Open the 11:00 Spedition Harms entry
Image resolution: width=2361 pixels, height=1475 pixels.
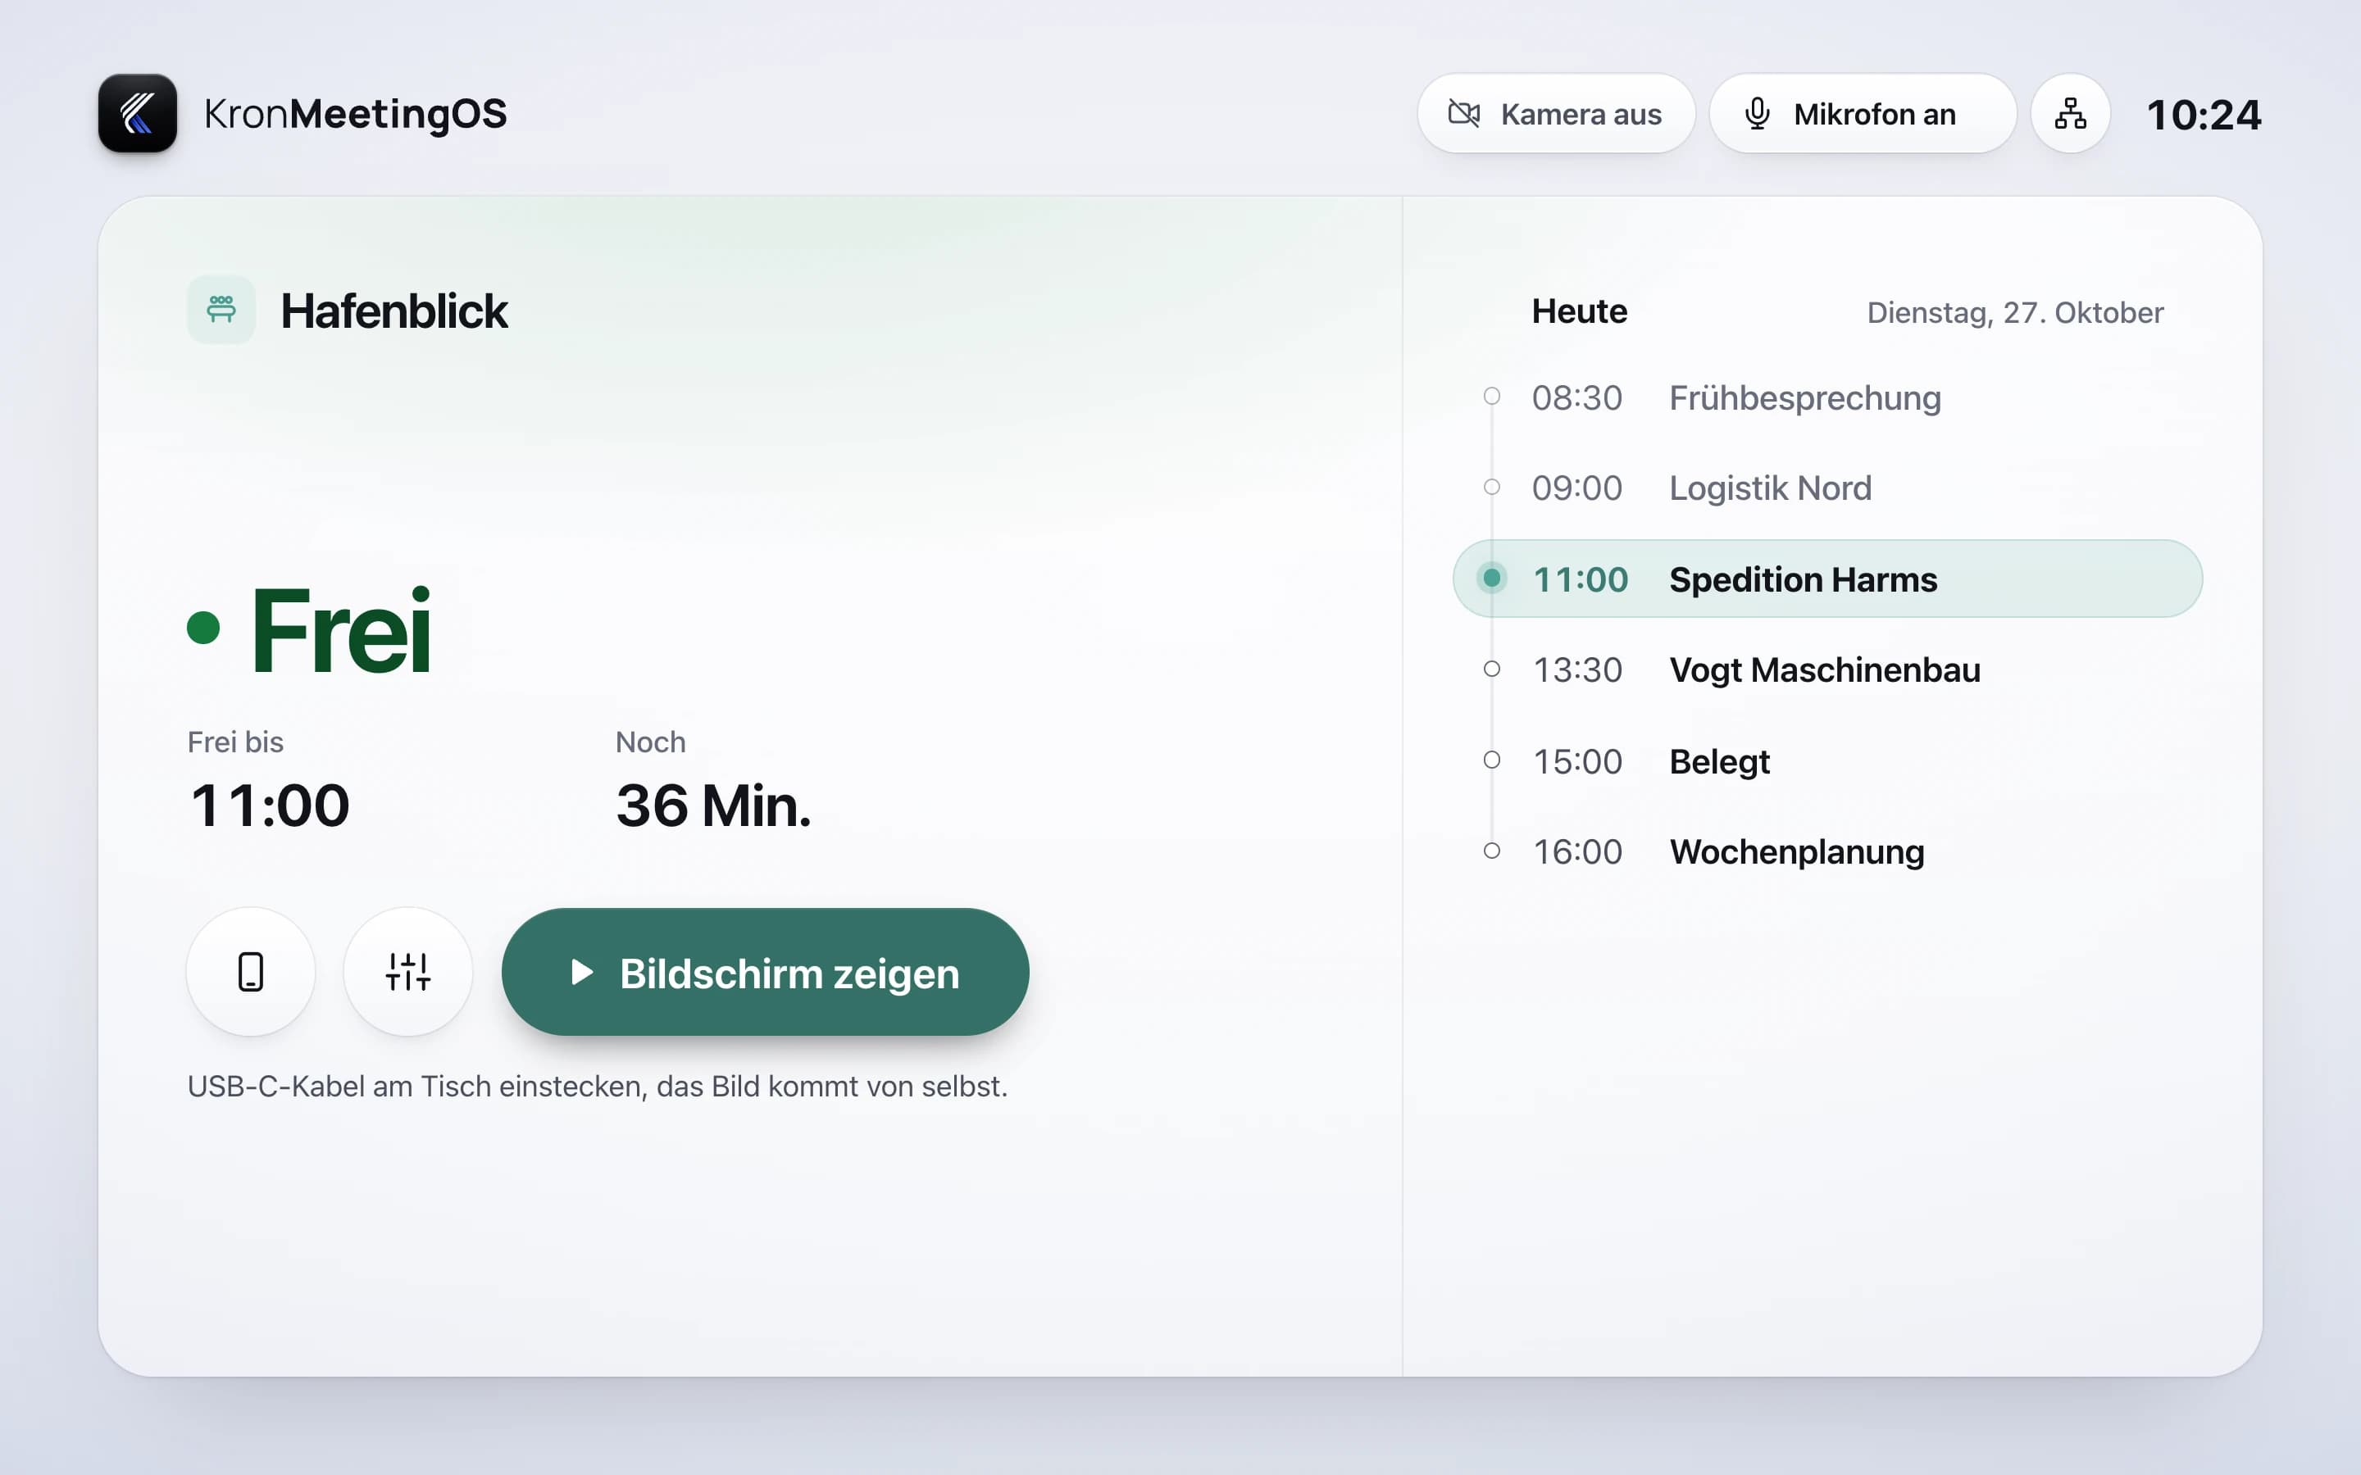tap(1827, 579)
